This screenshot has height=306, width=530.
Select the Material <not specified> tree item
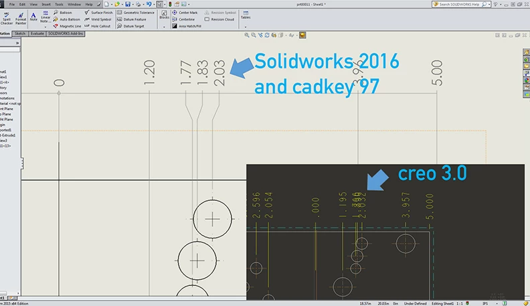(10, 104)
